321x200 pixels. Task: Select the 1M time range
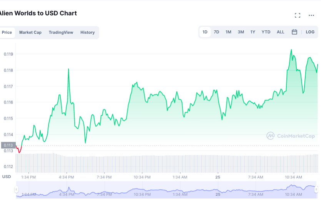tap(228, 32)
